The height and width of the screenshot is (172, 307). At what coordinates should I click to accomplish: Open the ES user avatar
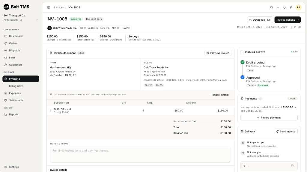coord(298,7)
